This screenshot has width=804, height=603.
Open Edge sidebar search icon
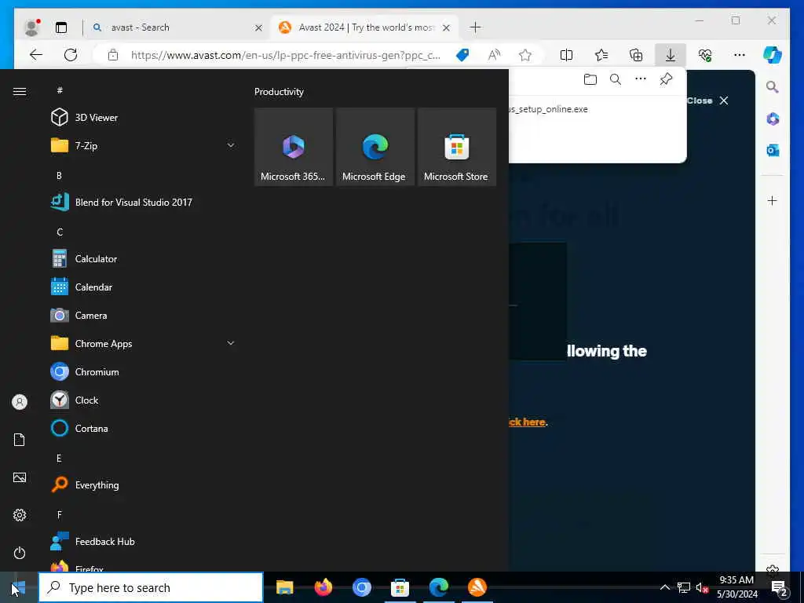tap(773, 87)
